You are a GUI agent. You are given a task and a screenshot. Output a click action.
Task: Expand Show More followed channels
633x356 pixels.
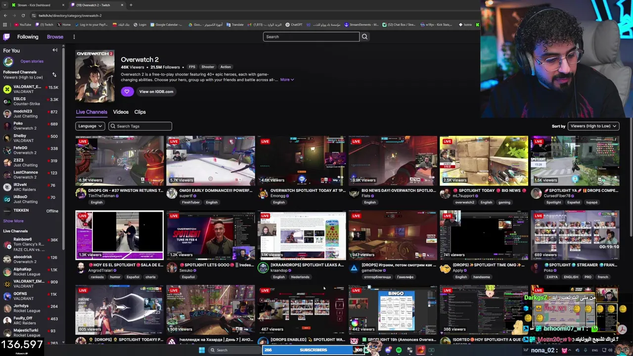click(x=13, y=221)
